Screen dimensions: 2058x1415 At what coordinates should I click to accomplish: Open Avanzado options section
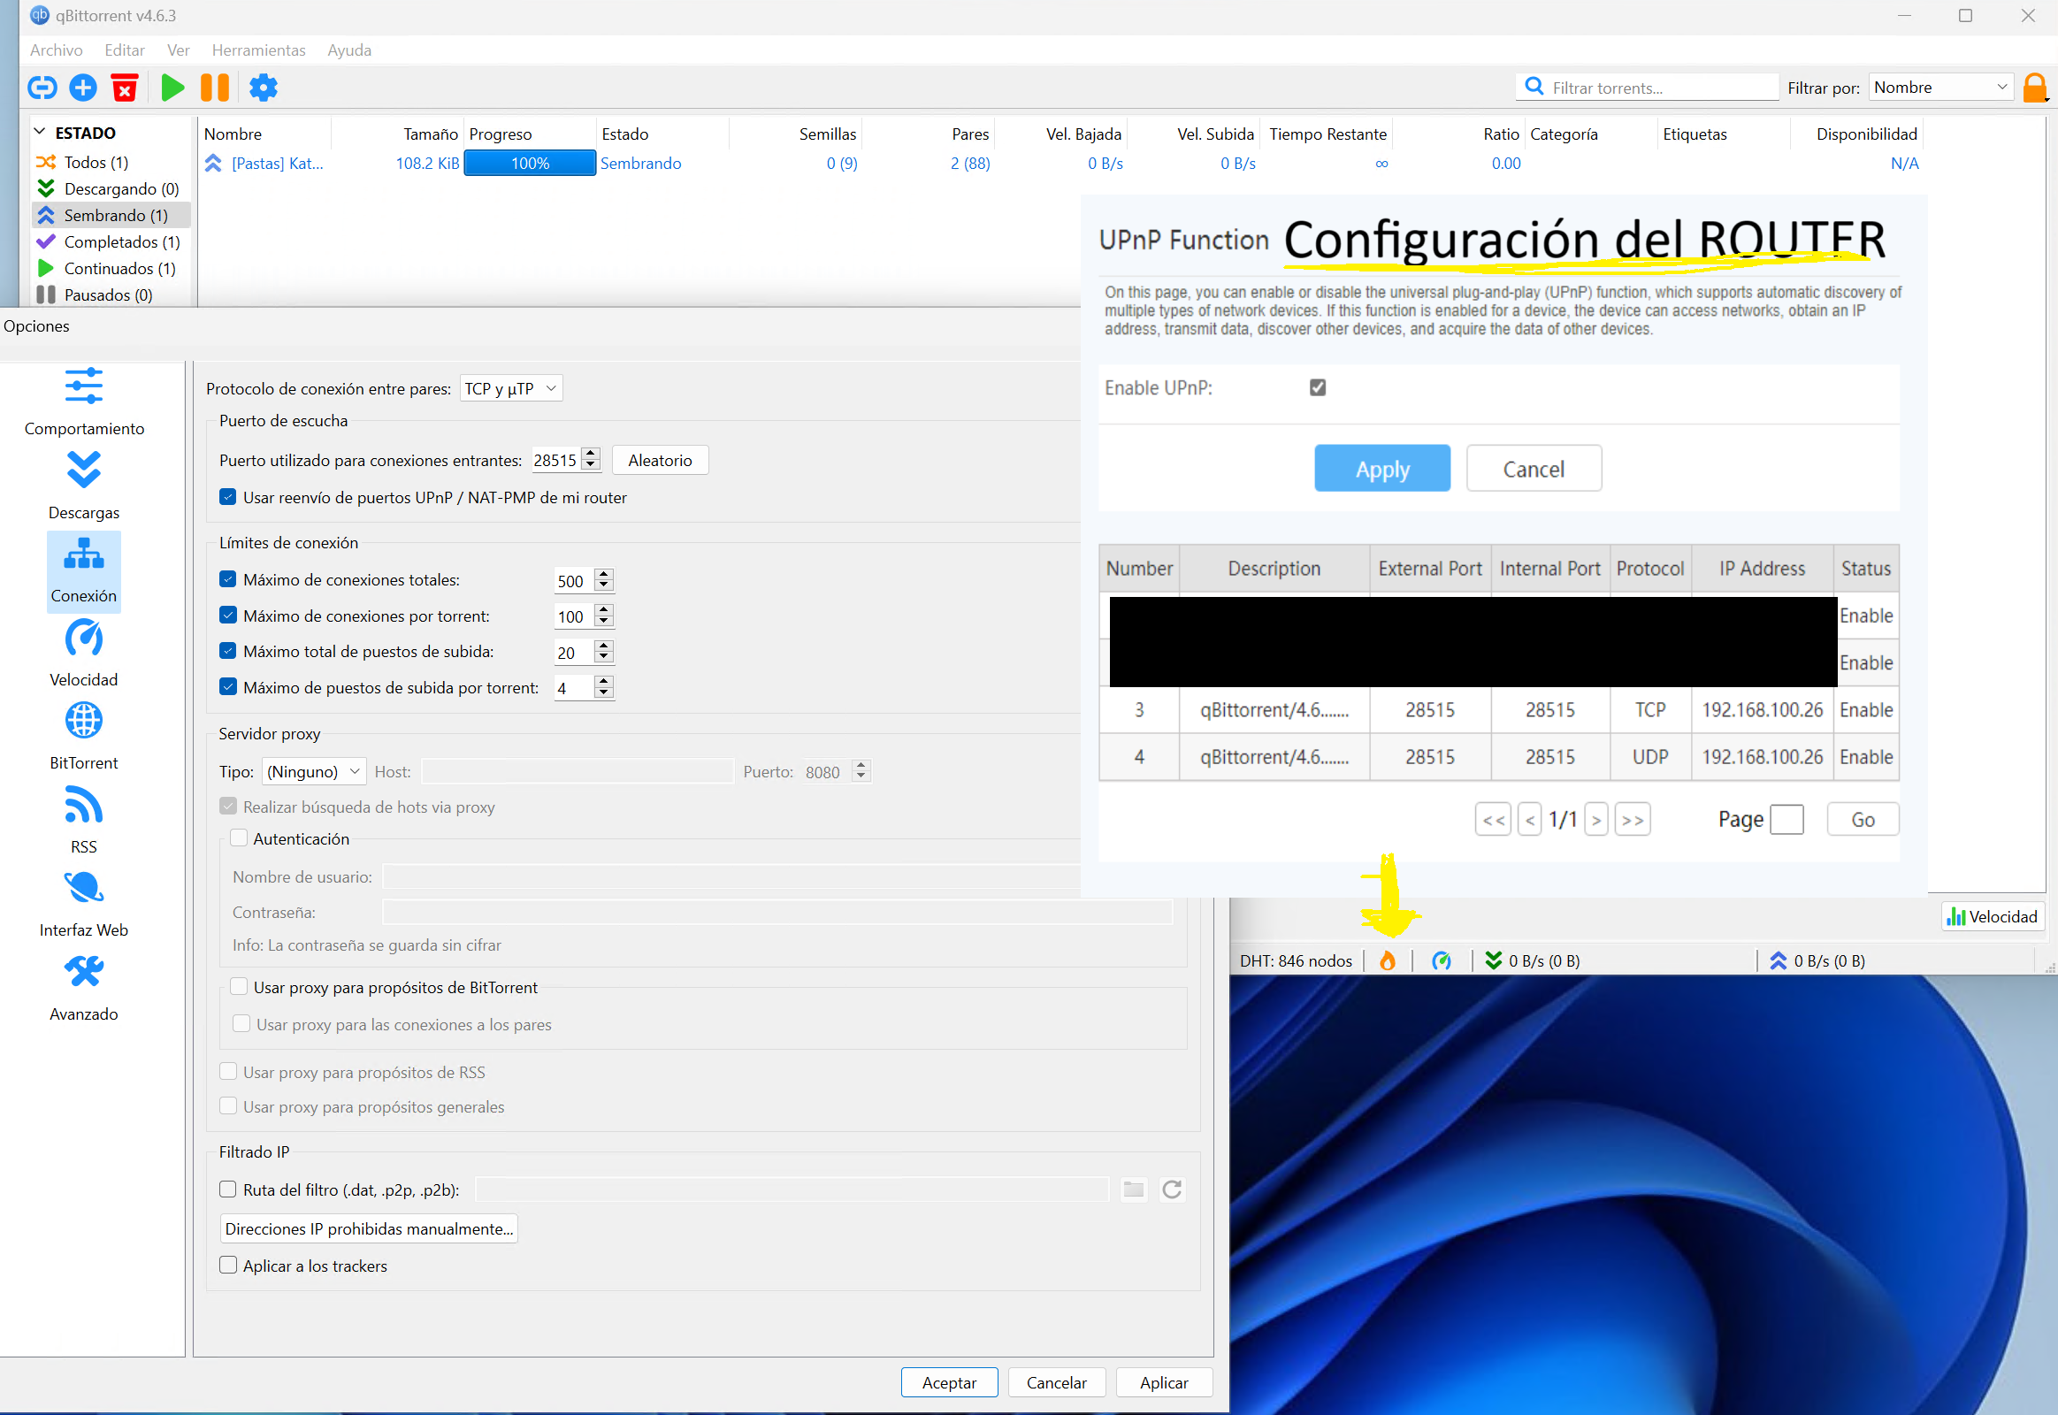[x=83, y=989]
